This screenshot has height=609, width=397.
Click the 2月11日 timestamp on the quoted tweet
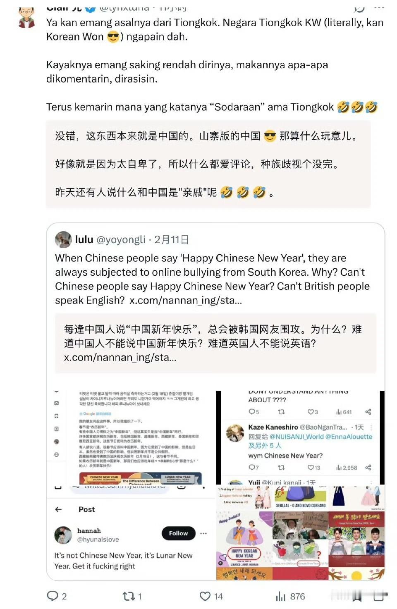(x=172, y=239)
